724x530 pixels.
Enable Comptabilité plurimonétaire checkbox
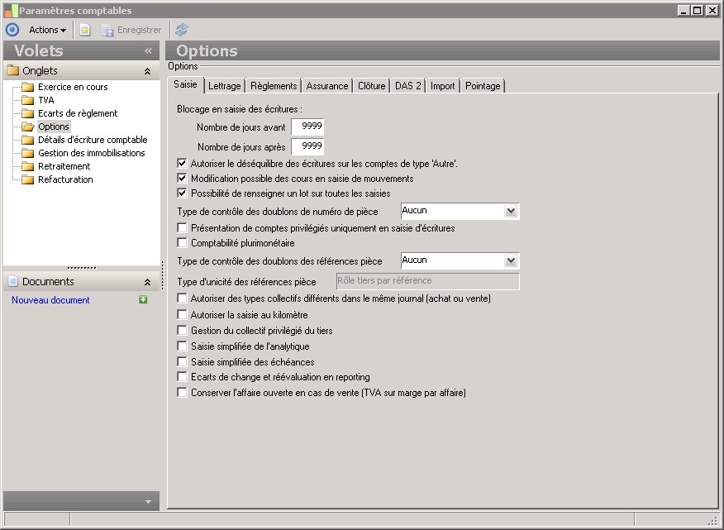pyautogui.click(x=183, y=242)
